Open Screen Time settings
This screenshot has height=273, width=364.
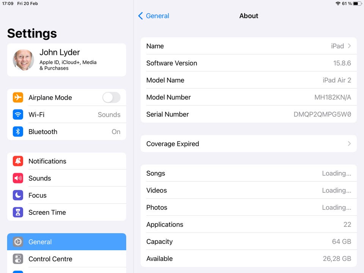tap(67, 212)
